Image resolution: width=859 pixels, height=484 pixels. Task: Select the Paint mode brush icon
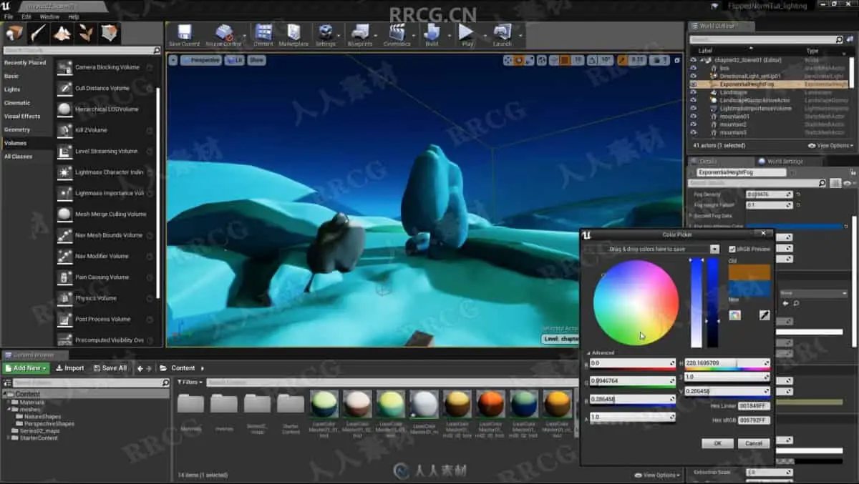point(38,33)
